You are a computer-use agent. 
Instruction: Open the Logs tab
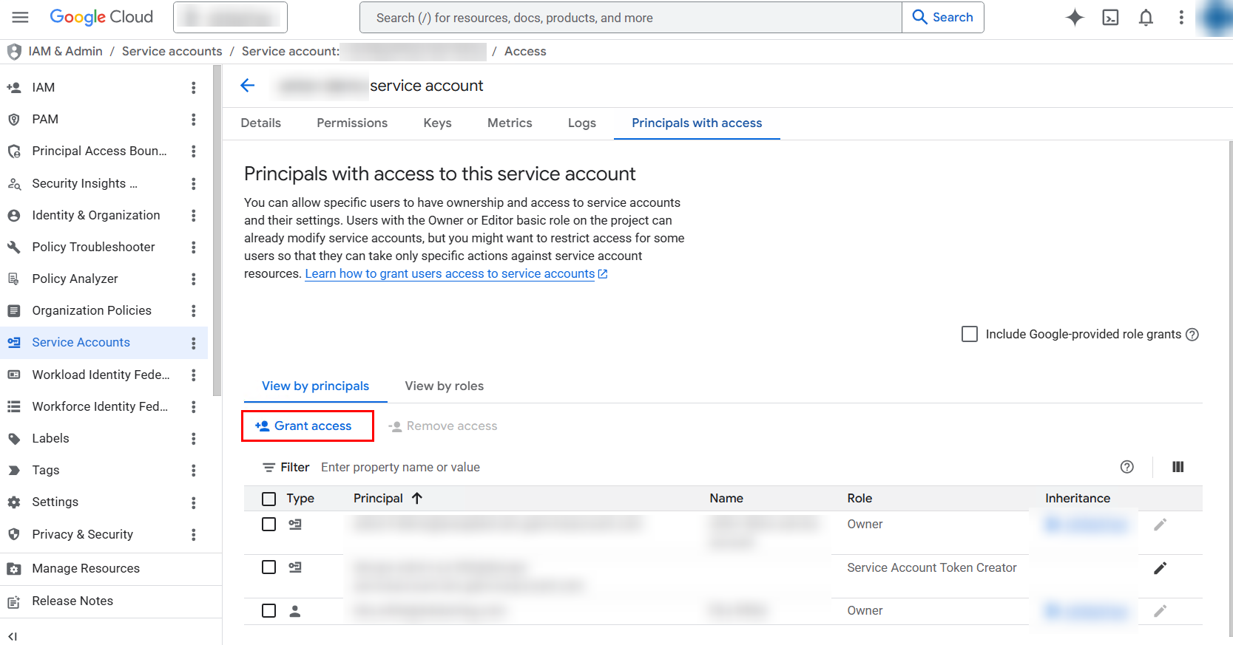(582, 123)
